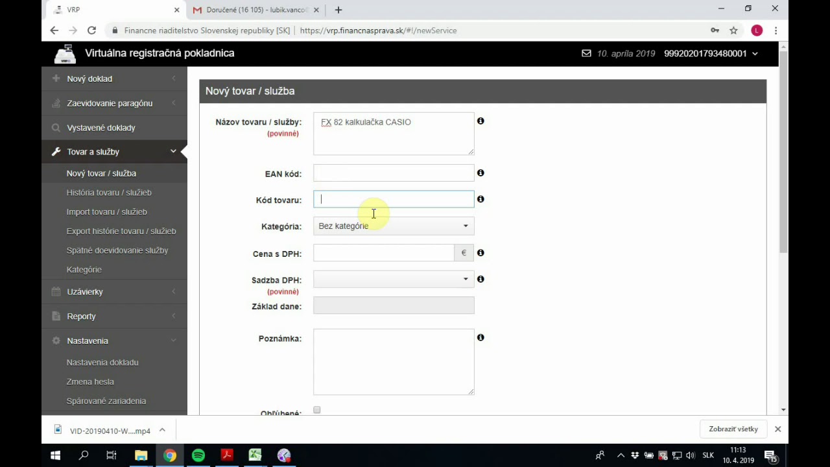Click the calendar icon of Uzávierky
Screen dimensions: 830x467
[x=56, y=292]
